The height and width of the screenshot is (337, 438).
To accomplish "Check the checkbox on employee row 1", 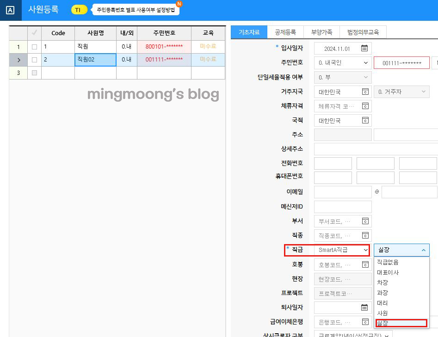I will pos(35,47).
